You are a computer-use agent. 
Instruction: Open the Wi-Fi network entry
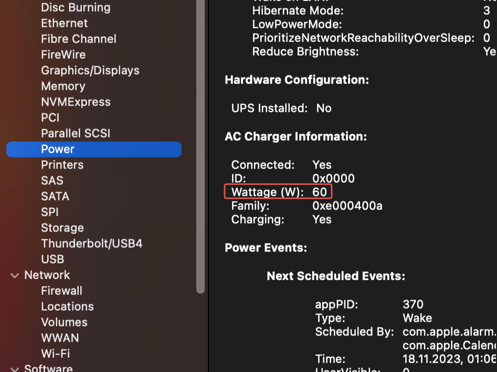56,354
